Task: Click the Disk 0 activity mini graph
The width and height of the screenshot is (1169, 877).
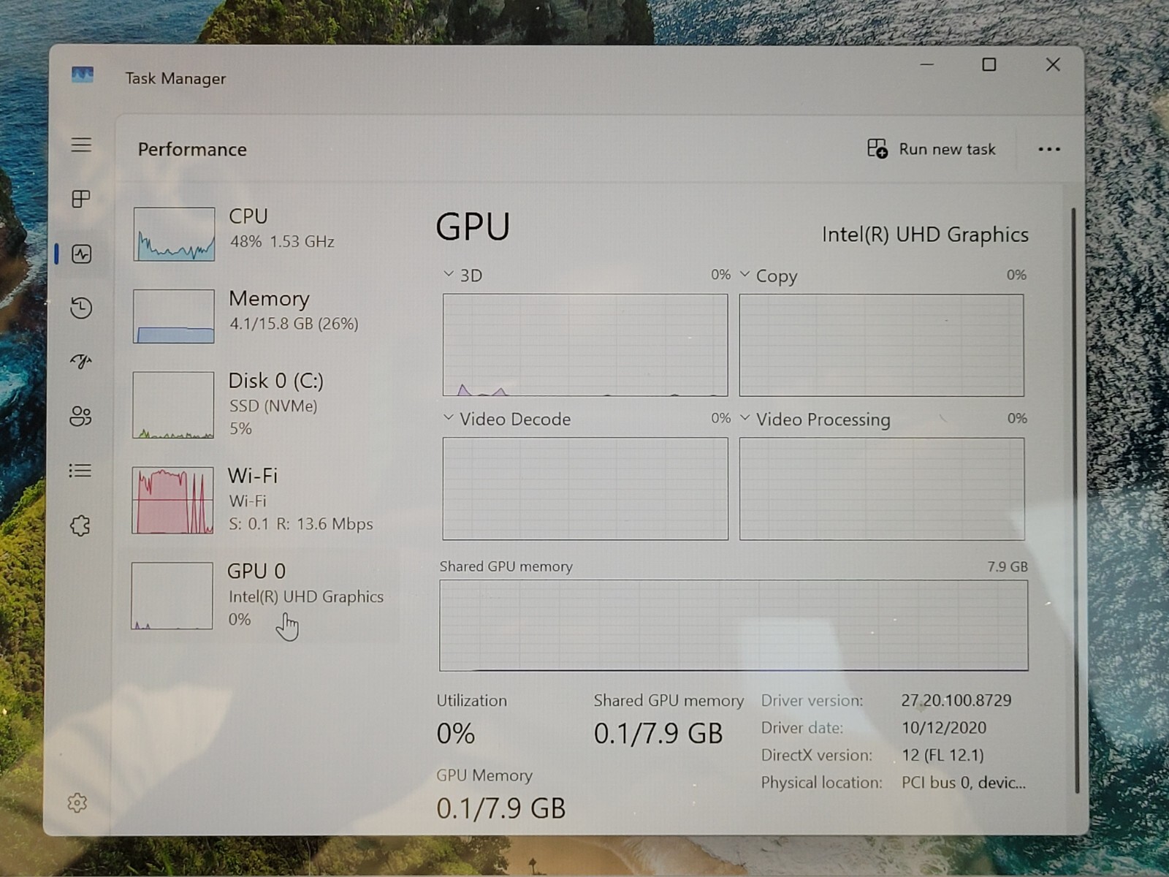Action: tap(173, 405)
